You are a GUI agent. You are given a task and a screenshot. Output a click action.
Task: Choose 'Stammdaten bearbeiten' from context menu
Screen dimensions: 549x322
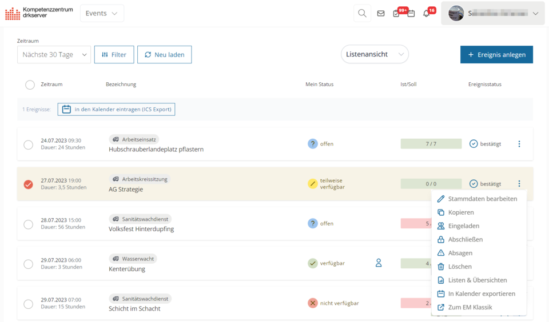pyautogui.click(x=482, y=199)
